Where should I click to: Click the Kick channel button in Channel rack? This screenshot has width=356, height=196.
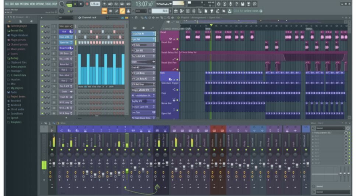[x=64, y=32]
